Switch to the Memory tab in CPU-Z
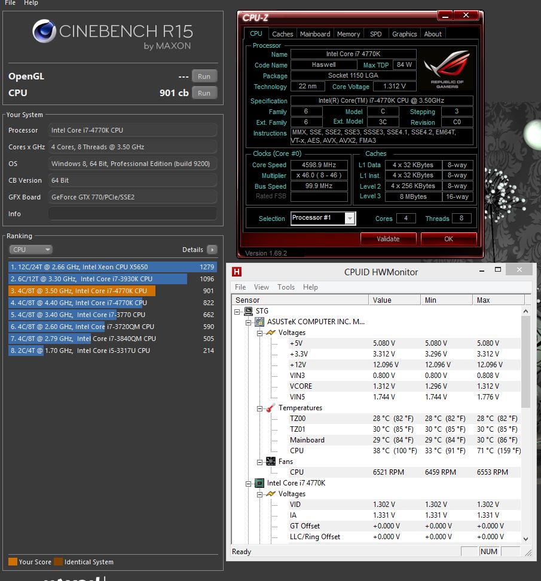Image resolution: width=541 pixels, height=581 pixels. [x=348, y=34]
